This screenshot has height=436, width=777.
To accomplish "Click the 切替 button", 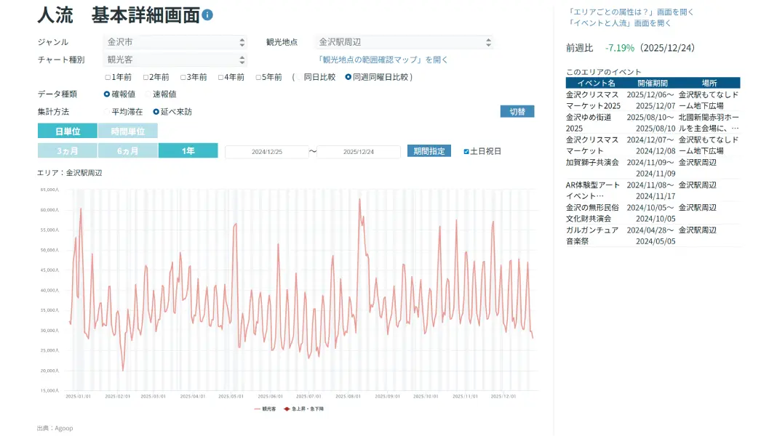I will 517,111.
